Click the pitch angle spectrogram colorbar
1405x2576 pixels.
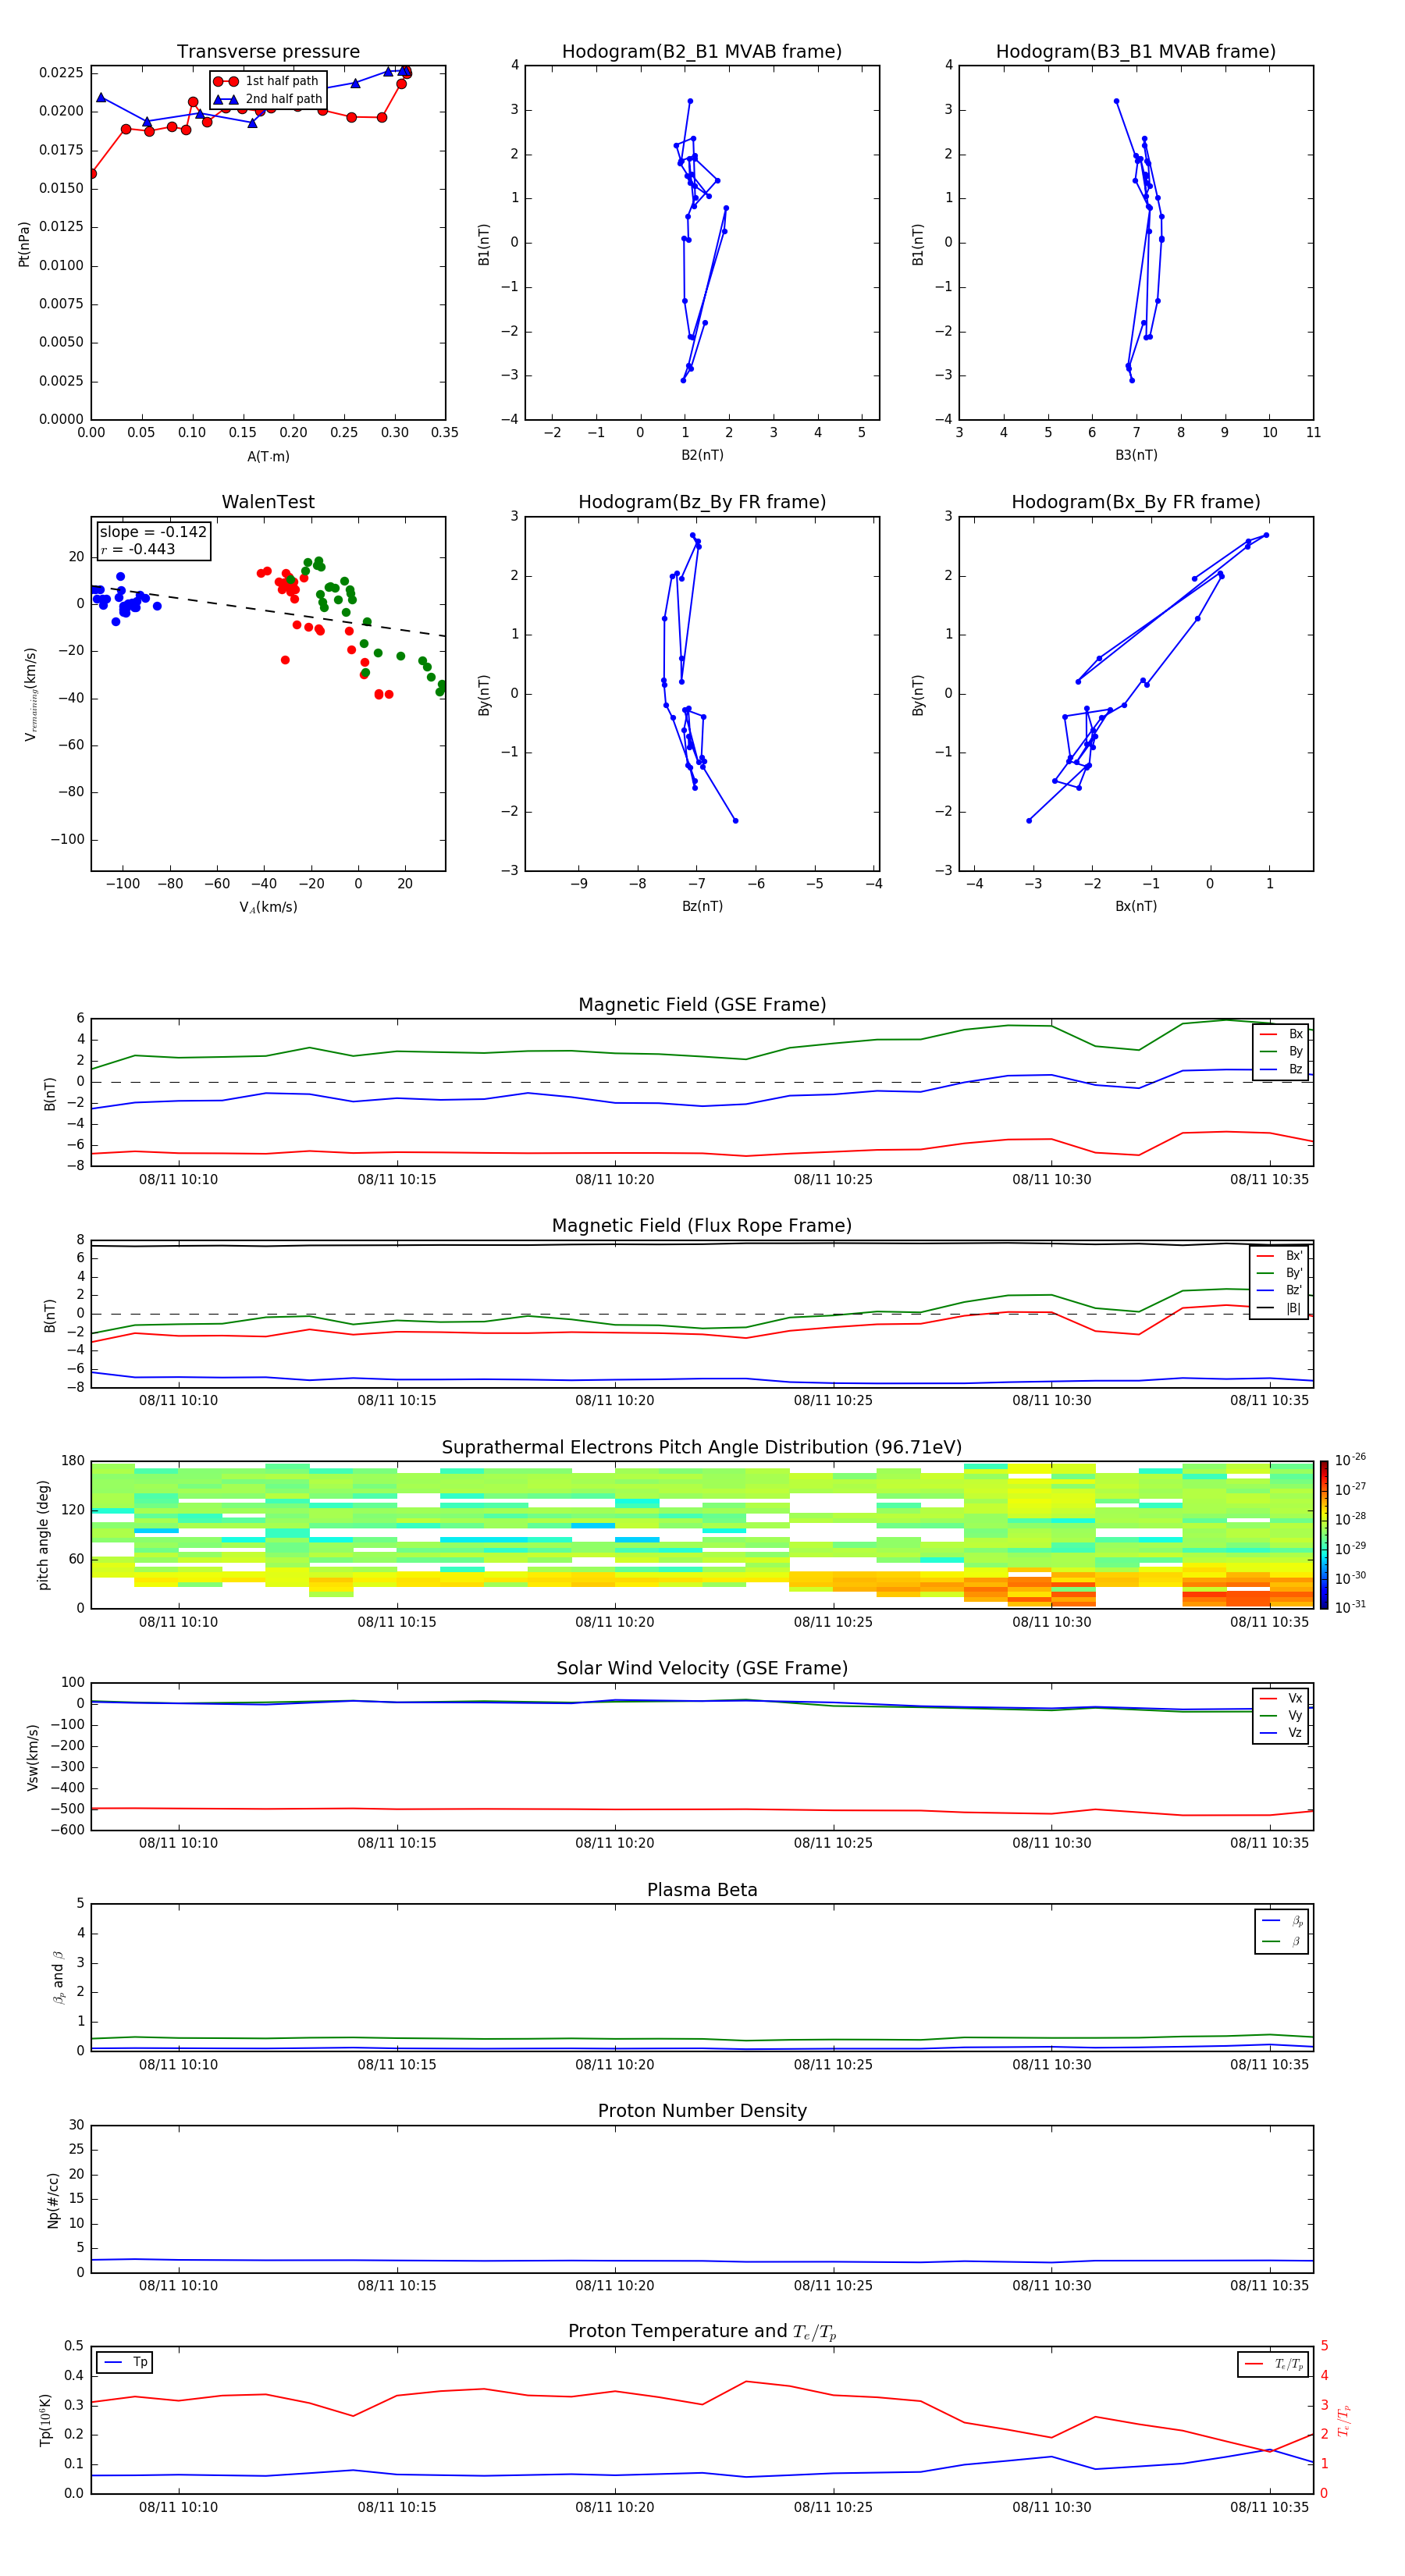(x=1324, y=1535)
